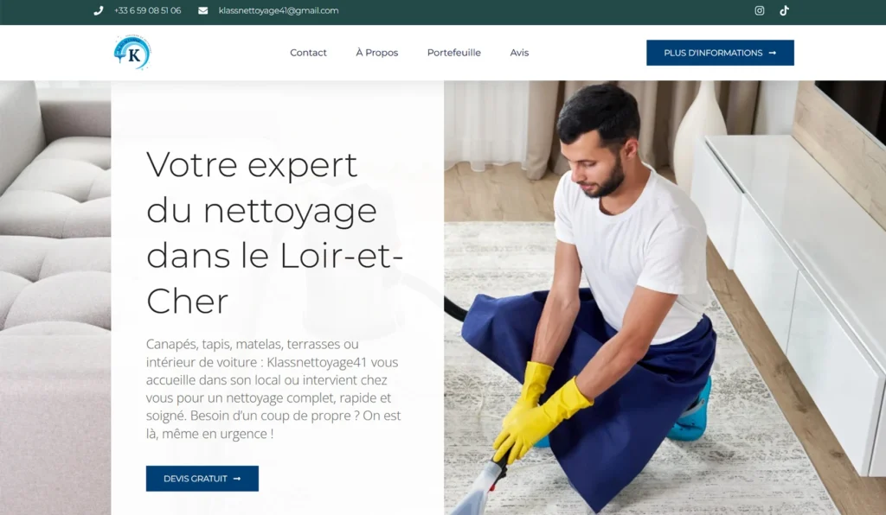Click arrow icon in Devis gratuit button

pos(237,479)
